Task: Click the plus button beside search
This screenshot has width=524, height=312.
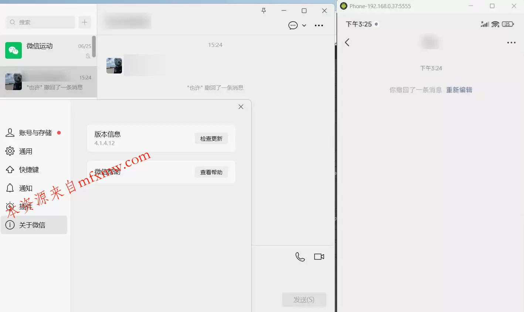Action: (85, 22)
